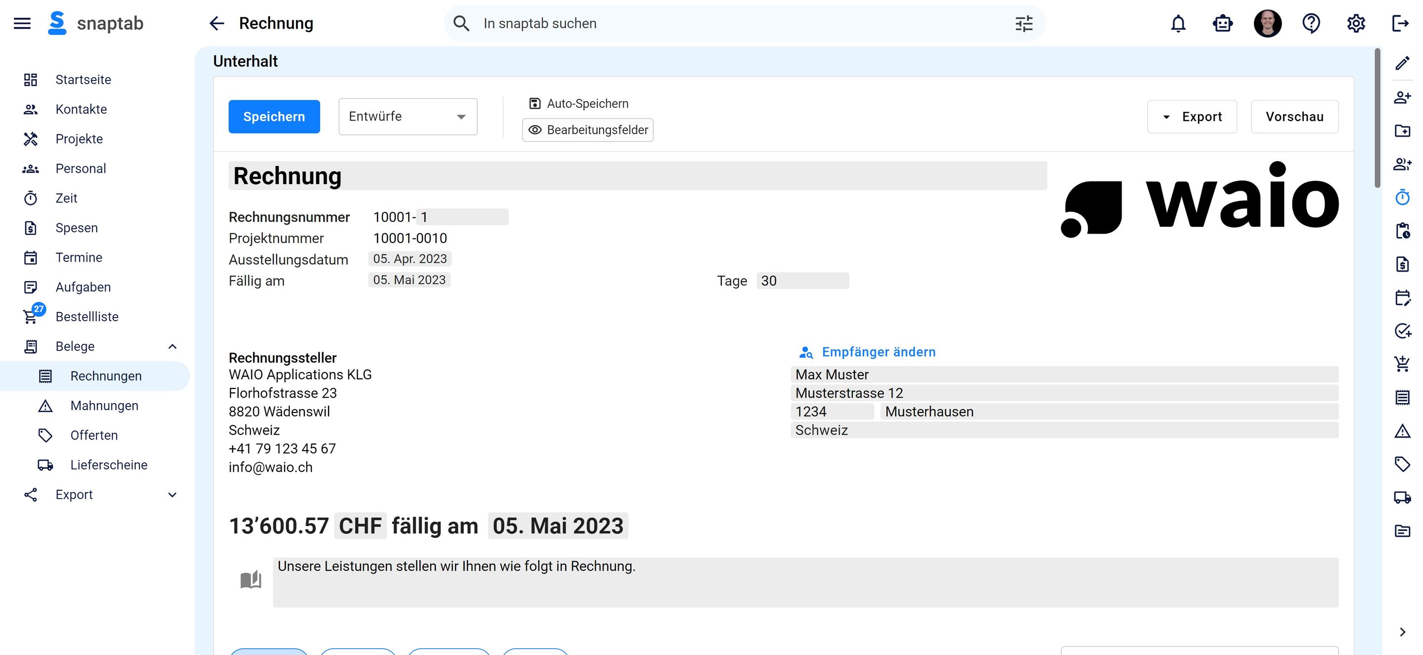Click Empfänger ändern link
Image resolution: width=1423 pixels, height=655 pixels.
(868, 352)
